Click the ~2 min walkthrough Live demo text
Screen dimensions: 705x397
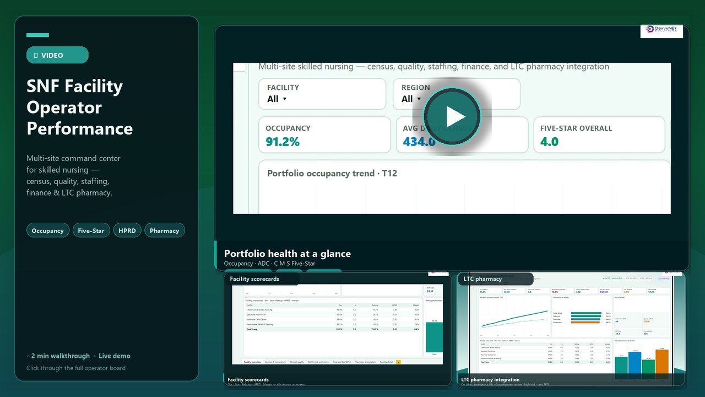(78, 356)
